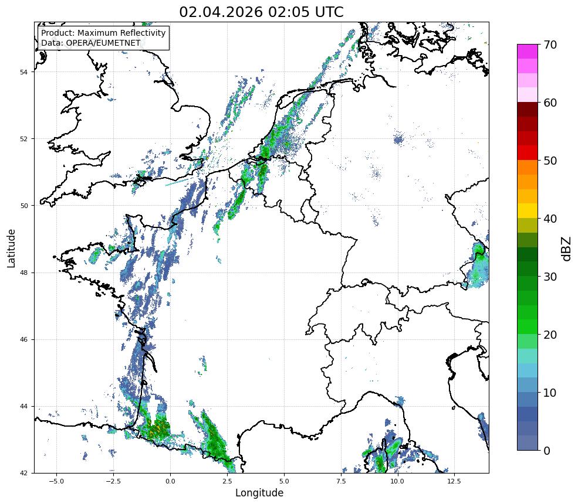This screenshot has width=578, height=504.
Task: Click the "Longitude" axis label
Action: point(259,493)
